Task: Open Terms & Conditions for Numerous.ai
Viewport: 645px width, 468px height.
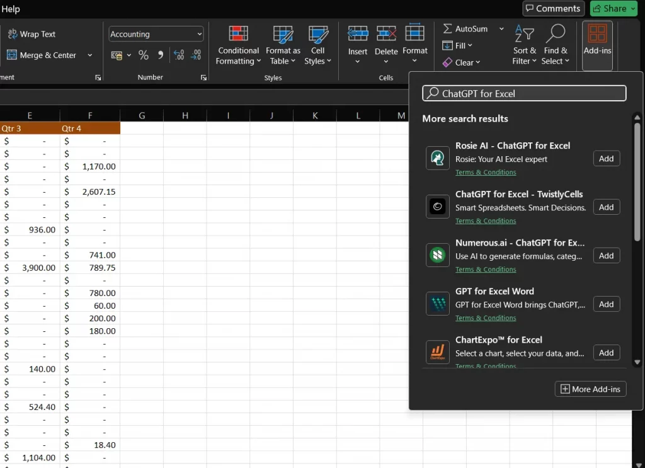Action: point(486,270)
